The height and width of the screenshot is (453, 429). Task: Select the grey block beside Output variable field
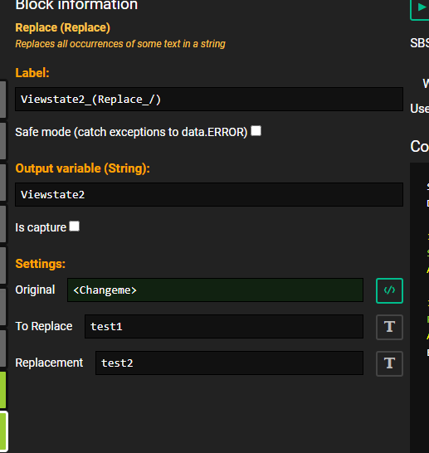pos(2,183)
